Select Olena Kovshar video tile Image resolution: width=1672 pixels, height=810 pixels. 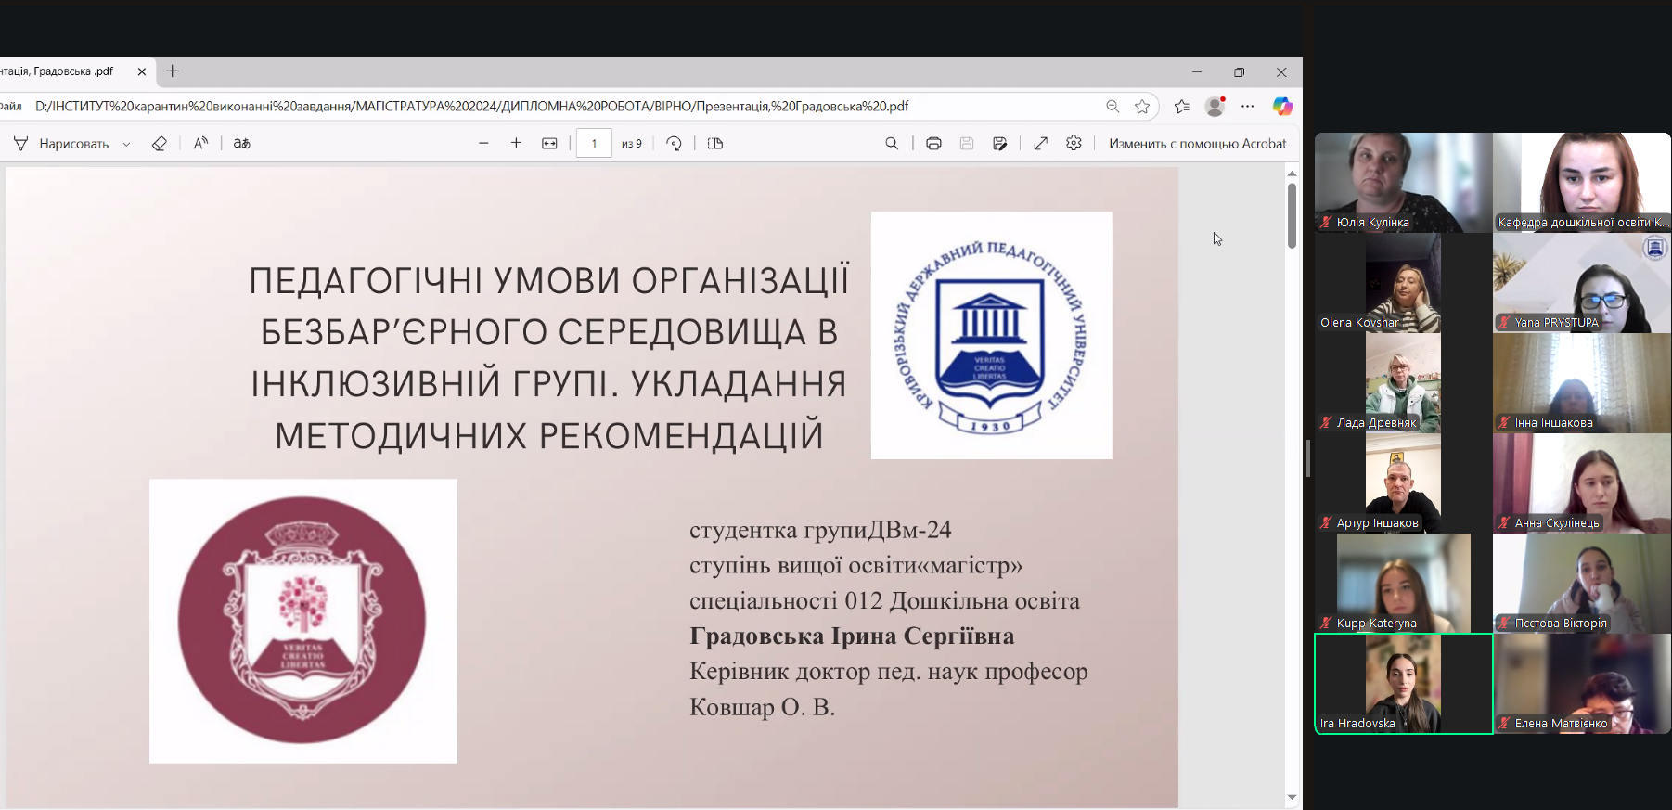(1404, 283)
